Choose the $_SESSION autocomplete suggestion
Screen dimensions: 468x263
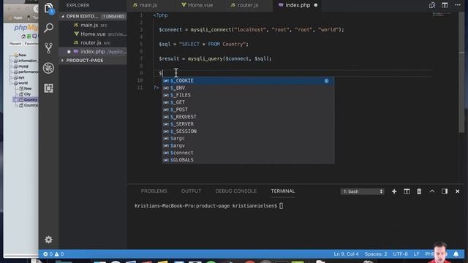coord(248,131)
